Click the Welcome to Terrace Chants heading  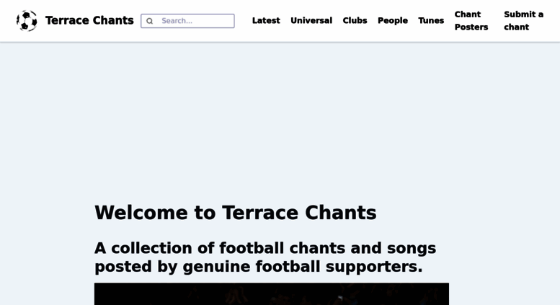[236, 213]
